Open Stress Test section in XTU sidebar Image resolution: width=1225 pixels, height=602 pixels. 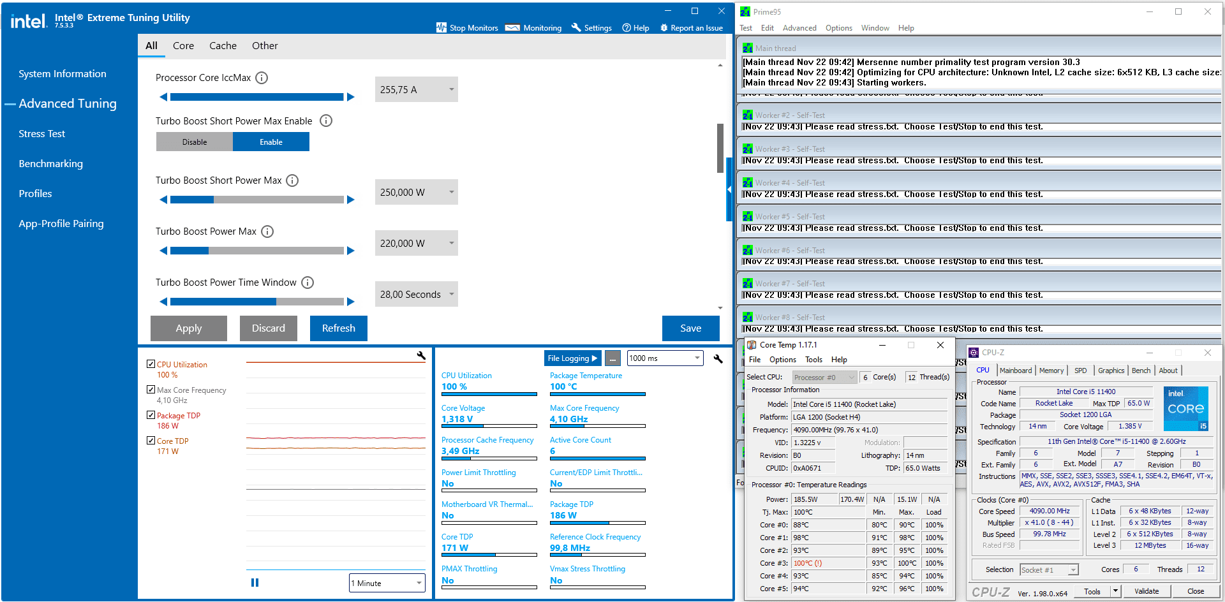pyautogui.click(x=42, y=134)
